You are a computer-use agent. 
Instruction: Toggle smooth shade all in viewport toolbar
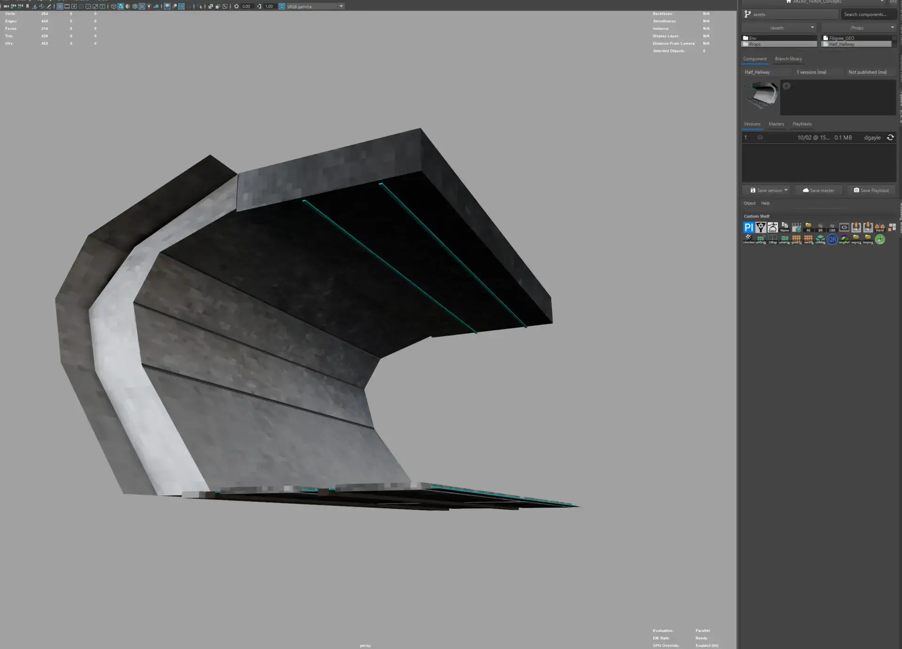tap(121, 6)
